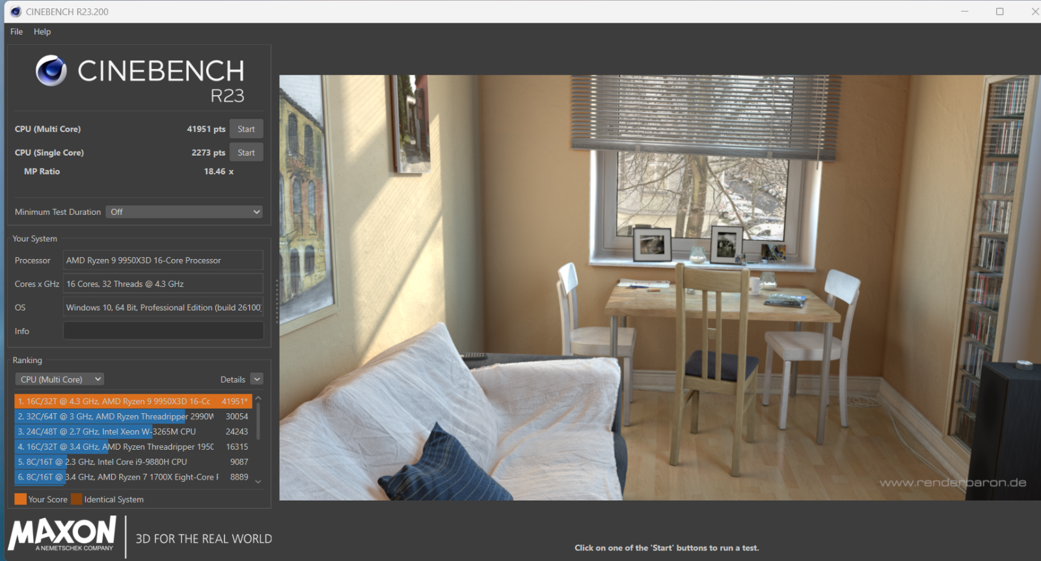Click the Minimum Test Duration label
This screenshot has width=1041, height=561.
point(58,212)
